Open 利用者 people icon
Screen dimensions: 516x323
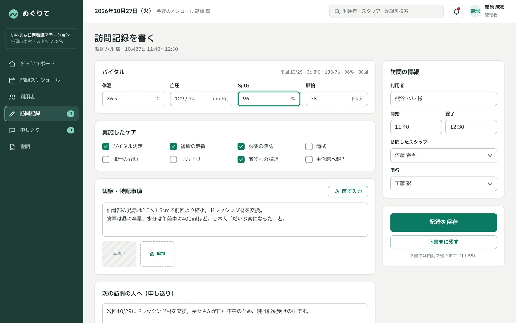coord(12,97)
